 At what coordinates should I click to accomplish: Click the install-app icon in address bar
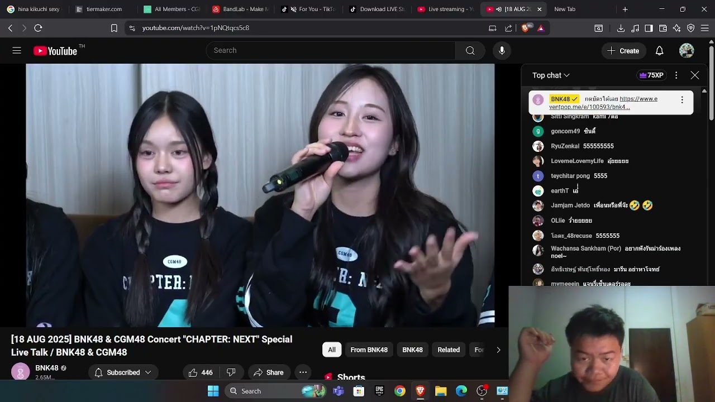493,28
